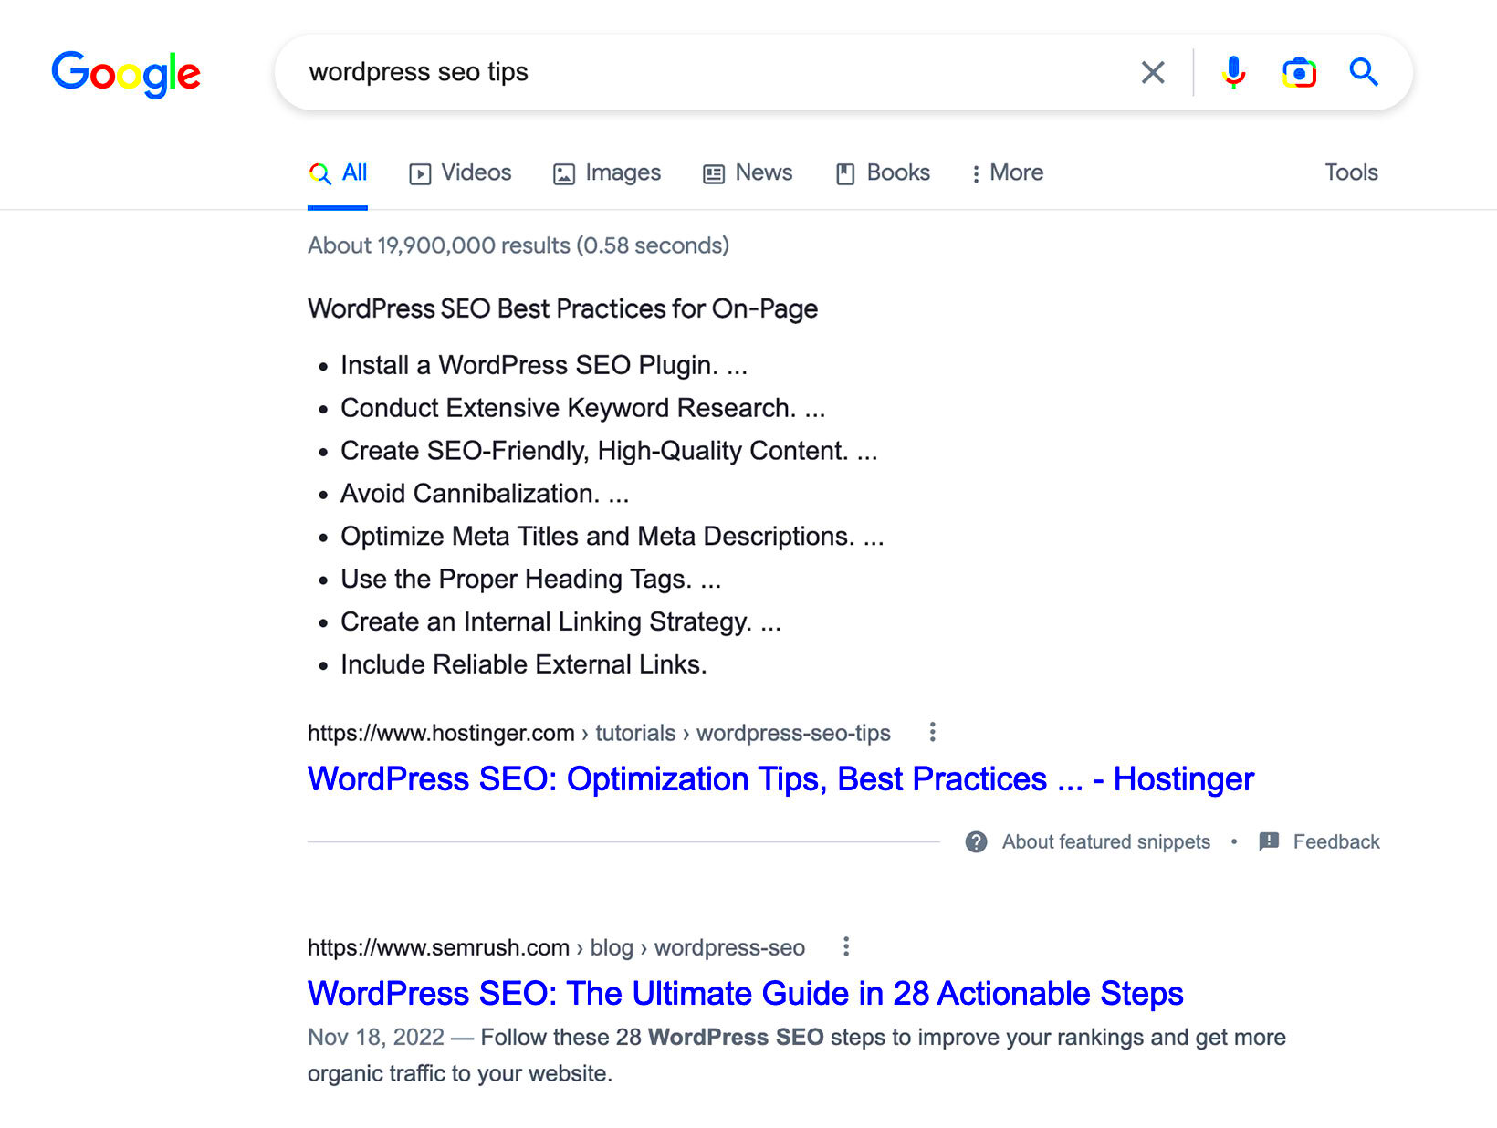1497x1128 pixels.
Task: Open Semrush Ultimate Guide in 28 Steps link
Action: [x=745, y=994]
